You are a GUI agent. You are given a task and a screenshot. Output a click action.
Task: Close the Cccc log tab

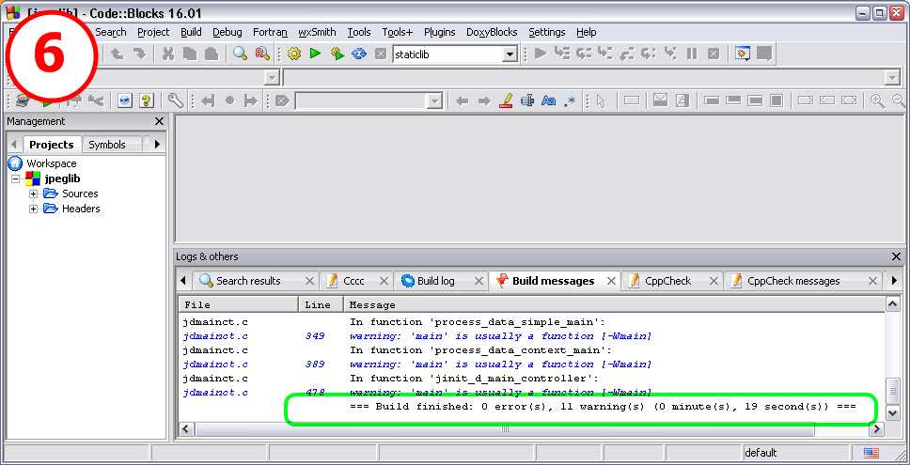pos(384,281)
